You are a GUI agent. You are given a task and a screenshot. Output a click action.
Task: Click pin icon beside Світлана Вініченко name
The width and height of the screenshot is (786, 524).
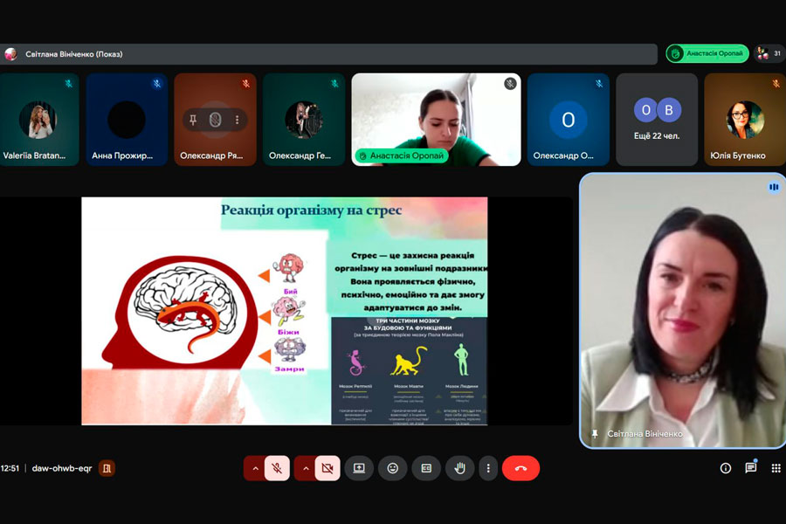pos(595,434)
